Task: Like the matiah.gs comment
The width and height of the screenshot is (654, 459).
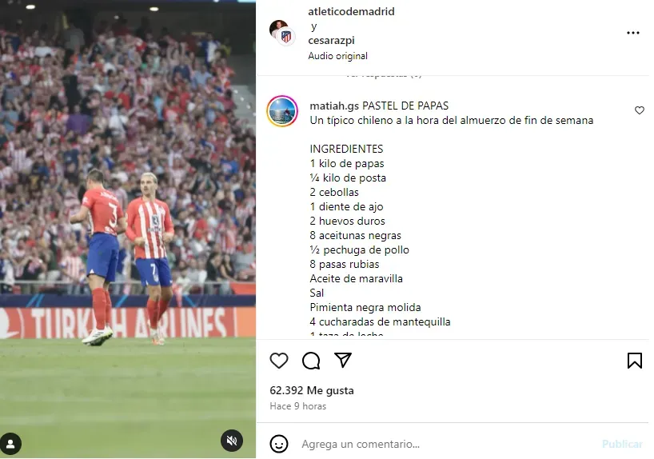Action: click(639, 110)
